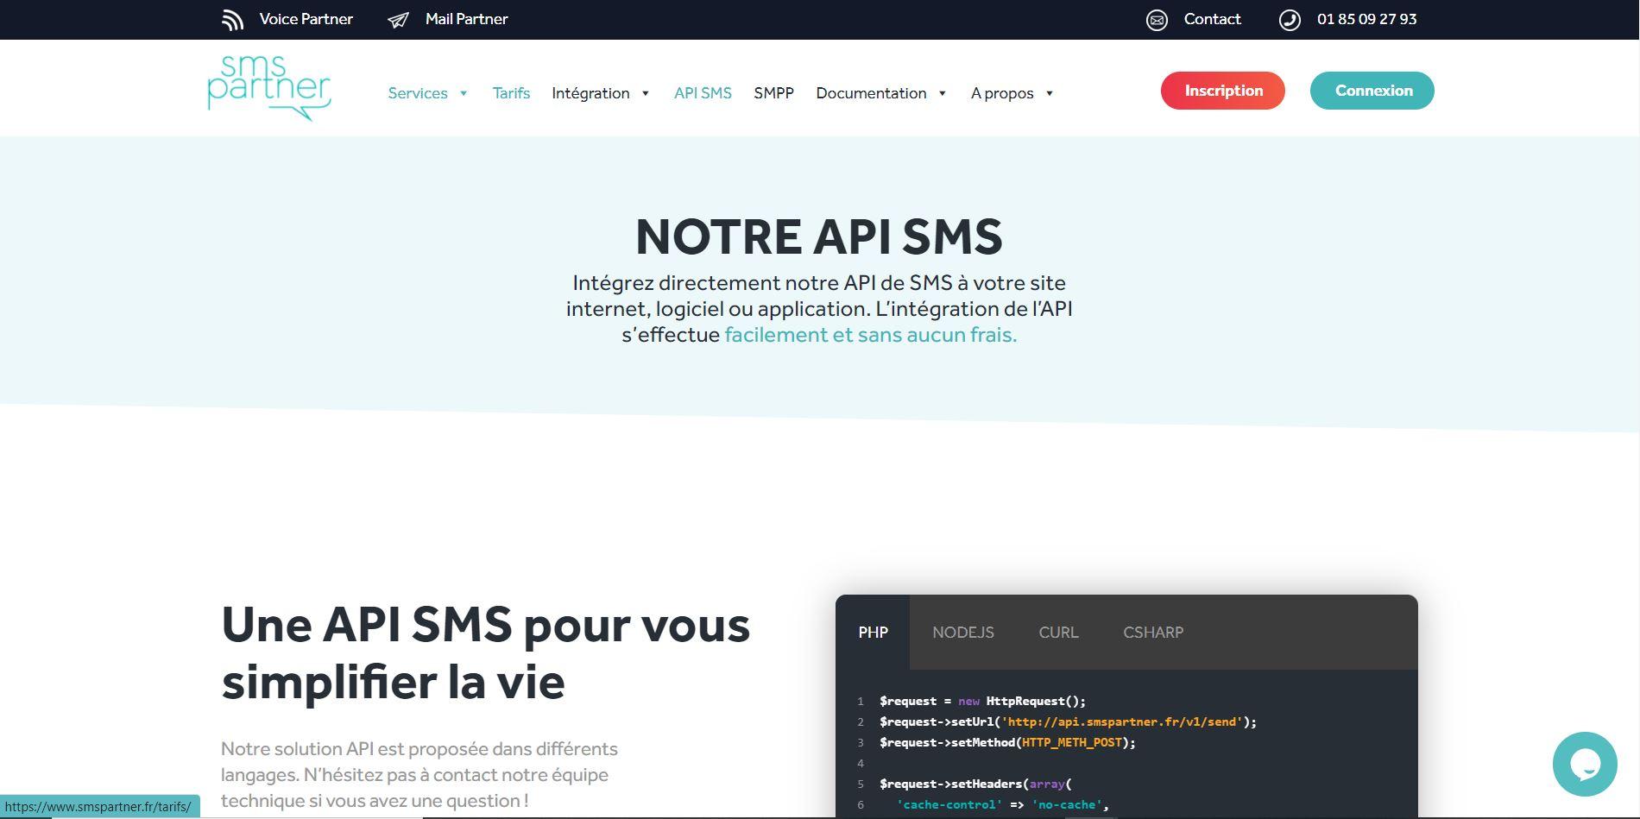
Task: Open Voice Partner link
Action: tap(306, 19)
